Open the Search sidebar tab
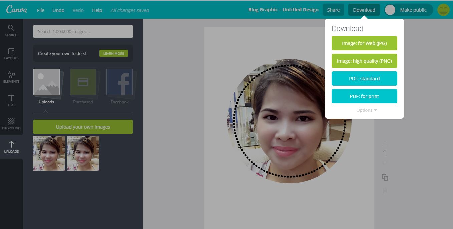 click(x=11, y=30)
